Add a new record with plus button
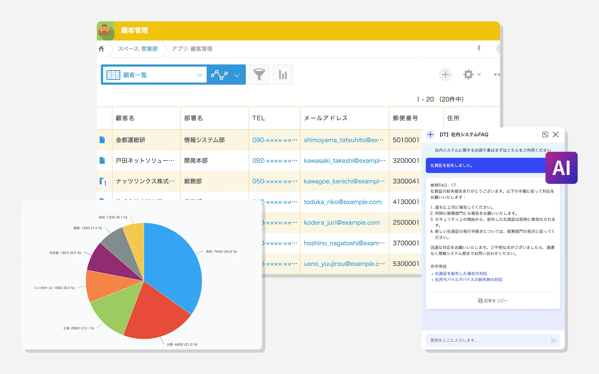 [445, 75]
